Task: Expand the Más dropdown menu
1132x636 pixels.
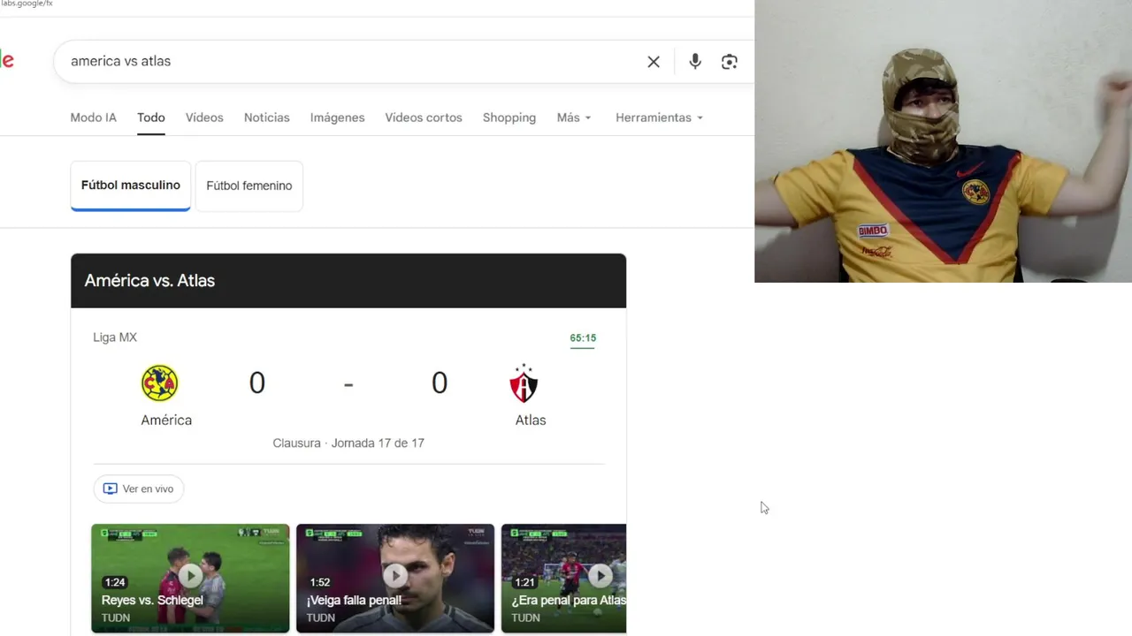Action: pos(574,117)
